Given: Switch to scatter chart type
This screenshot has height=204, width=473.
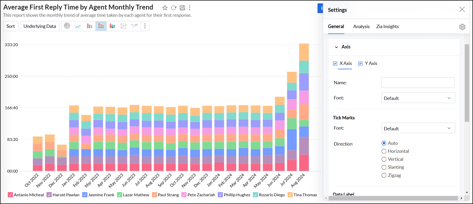Looking at the screenshot, I should (x=124, y=26).
